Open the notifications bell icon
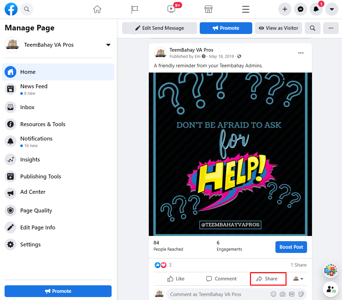 point(316,9)
